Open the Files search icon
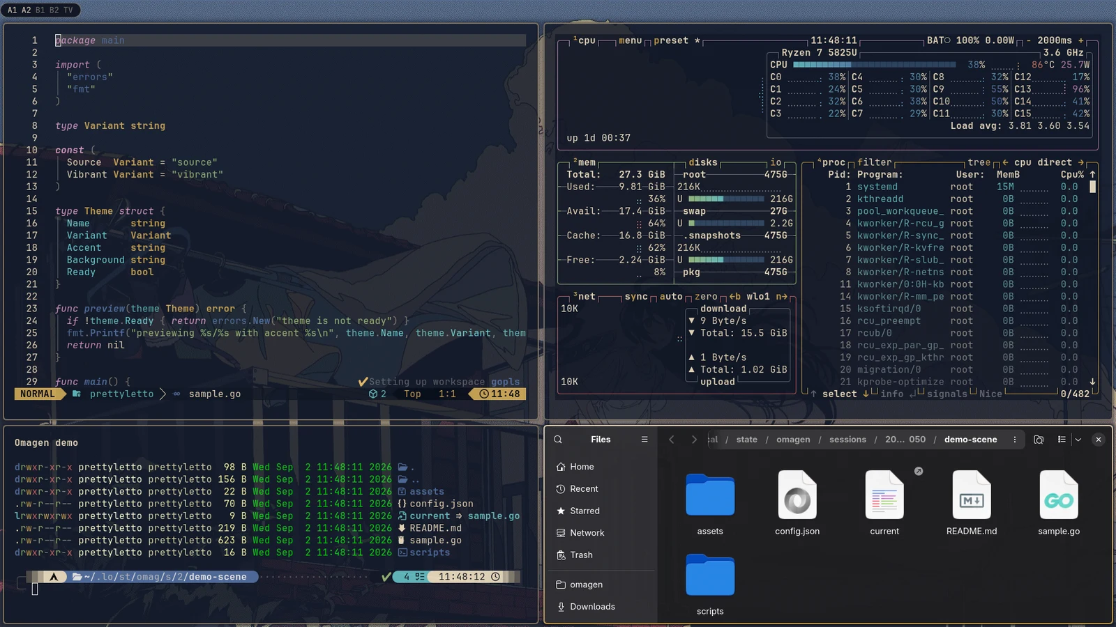Image resolution: width=1116 pixels, height=627 pixels. (x=558, y=440)
